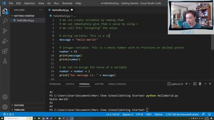214x120 pixels.
Task: Open Steam from the taskbar
Action: click(x=51, y=118)
